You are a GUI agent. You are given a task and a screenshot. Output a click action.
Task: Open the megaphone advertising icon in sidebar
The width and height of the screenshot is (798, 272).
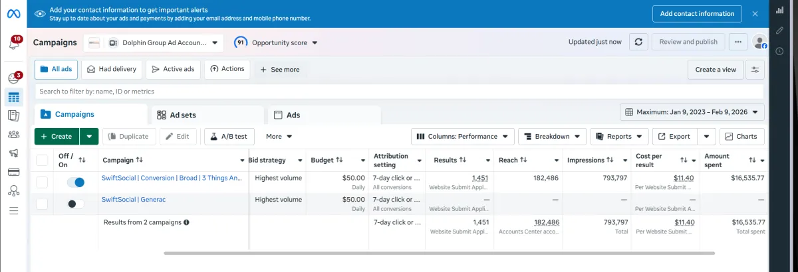click(x=13, y=153)
